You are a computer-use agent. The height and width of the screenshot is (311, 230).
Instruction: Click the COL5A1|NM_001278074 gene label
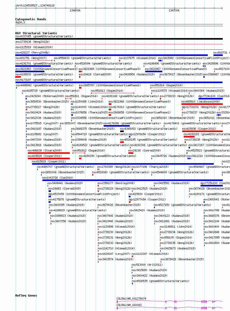pos(131,299)
